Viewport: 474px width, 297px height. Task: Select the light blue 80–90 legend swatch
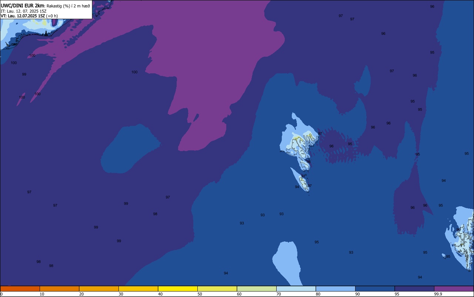point(336,288)
